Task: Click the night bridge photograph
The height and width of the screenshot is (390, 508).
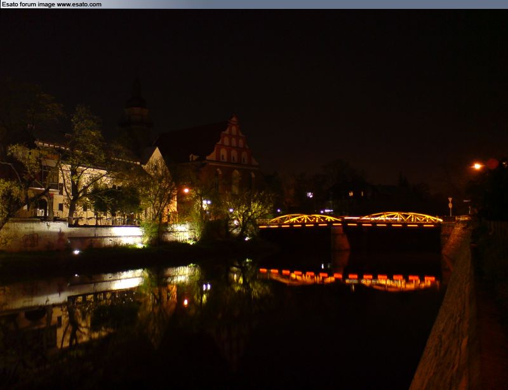Action: tap(254, 199)
